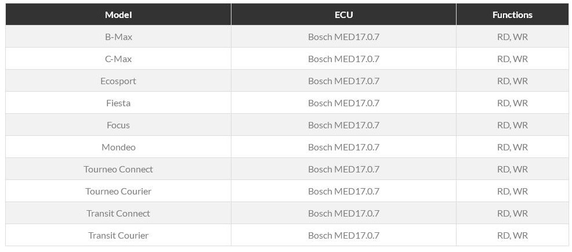The width and height of the screenshot is (572, 252).
Task: Click the Model column header
Action: tap(118, 15)
